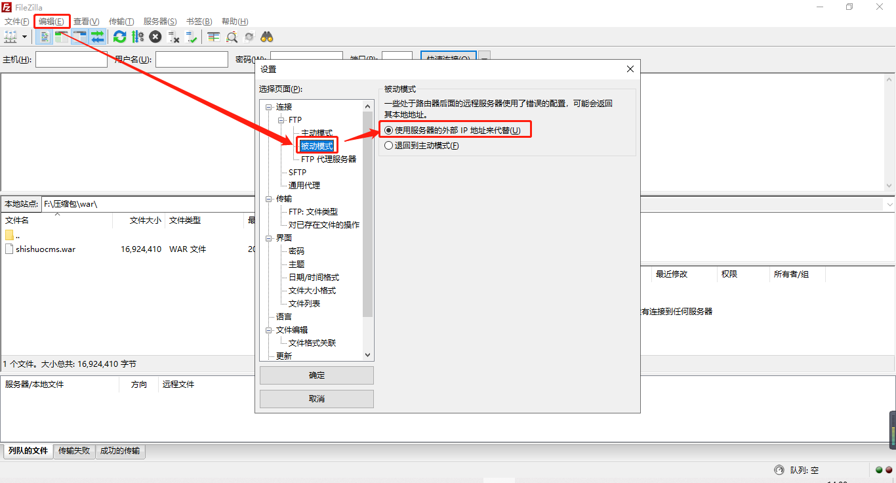Click 确定 button in settings dialog

point(317,375)
